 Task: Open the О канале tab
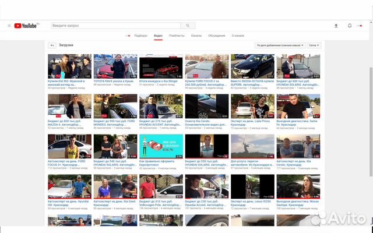pyautogui.click(x=238, y=36)
